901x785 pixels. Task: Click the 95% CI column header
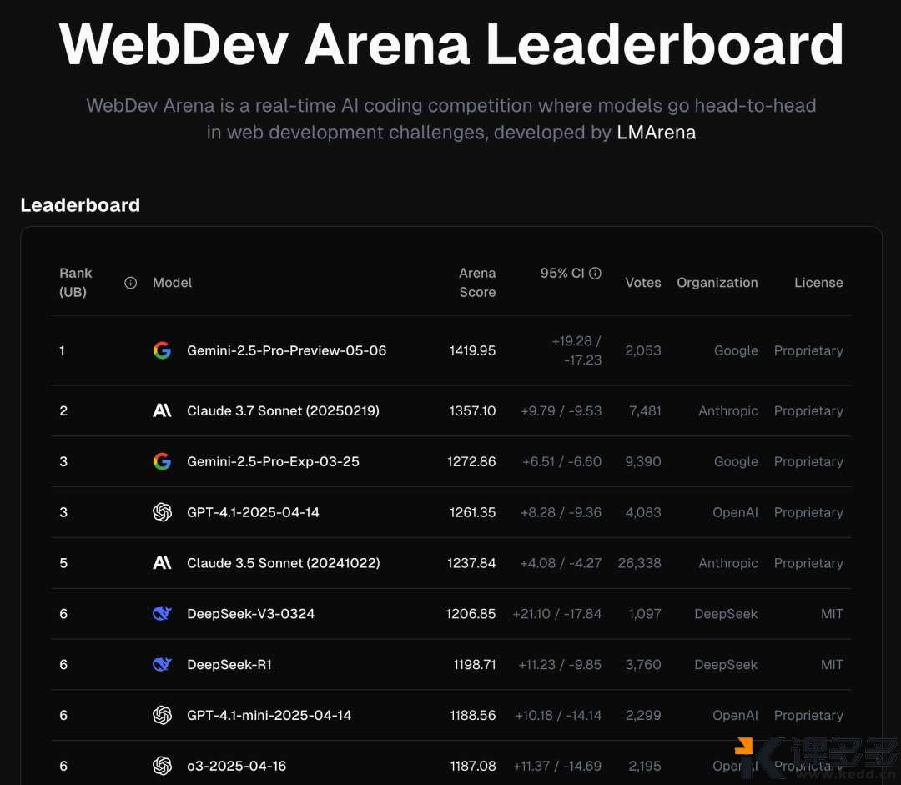pos(562,273)
